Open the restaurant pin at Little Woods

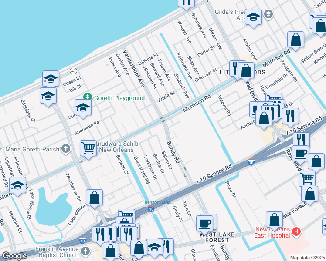click(236, 68)
